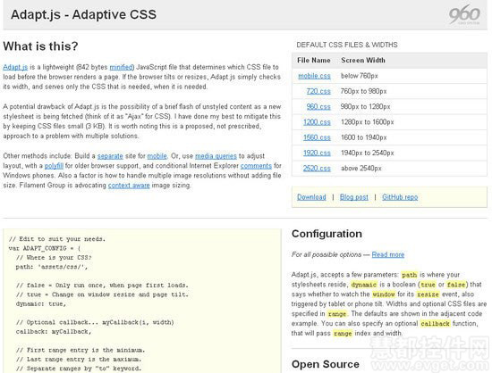Screen dimensions: 492x373
Task: Click the "path: 'assets/css/'," code line
Action: click(52, 267)
